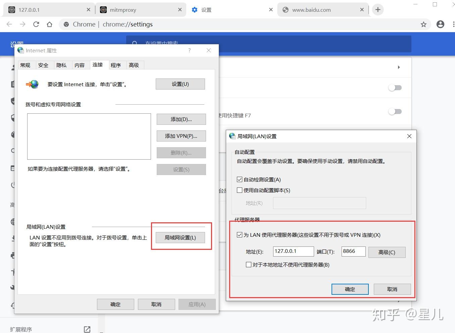The height and width of the screenshot is (333, 455).
Task: Click the site info icon in the address bar
Action: (66, 24)
